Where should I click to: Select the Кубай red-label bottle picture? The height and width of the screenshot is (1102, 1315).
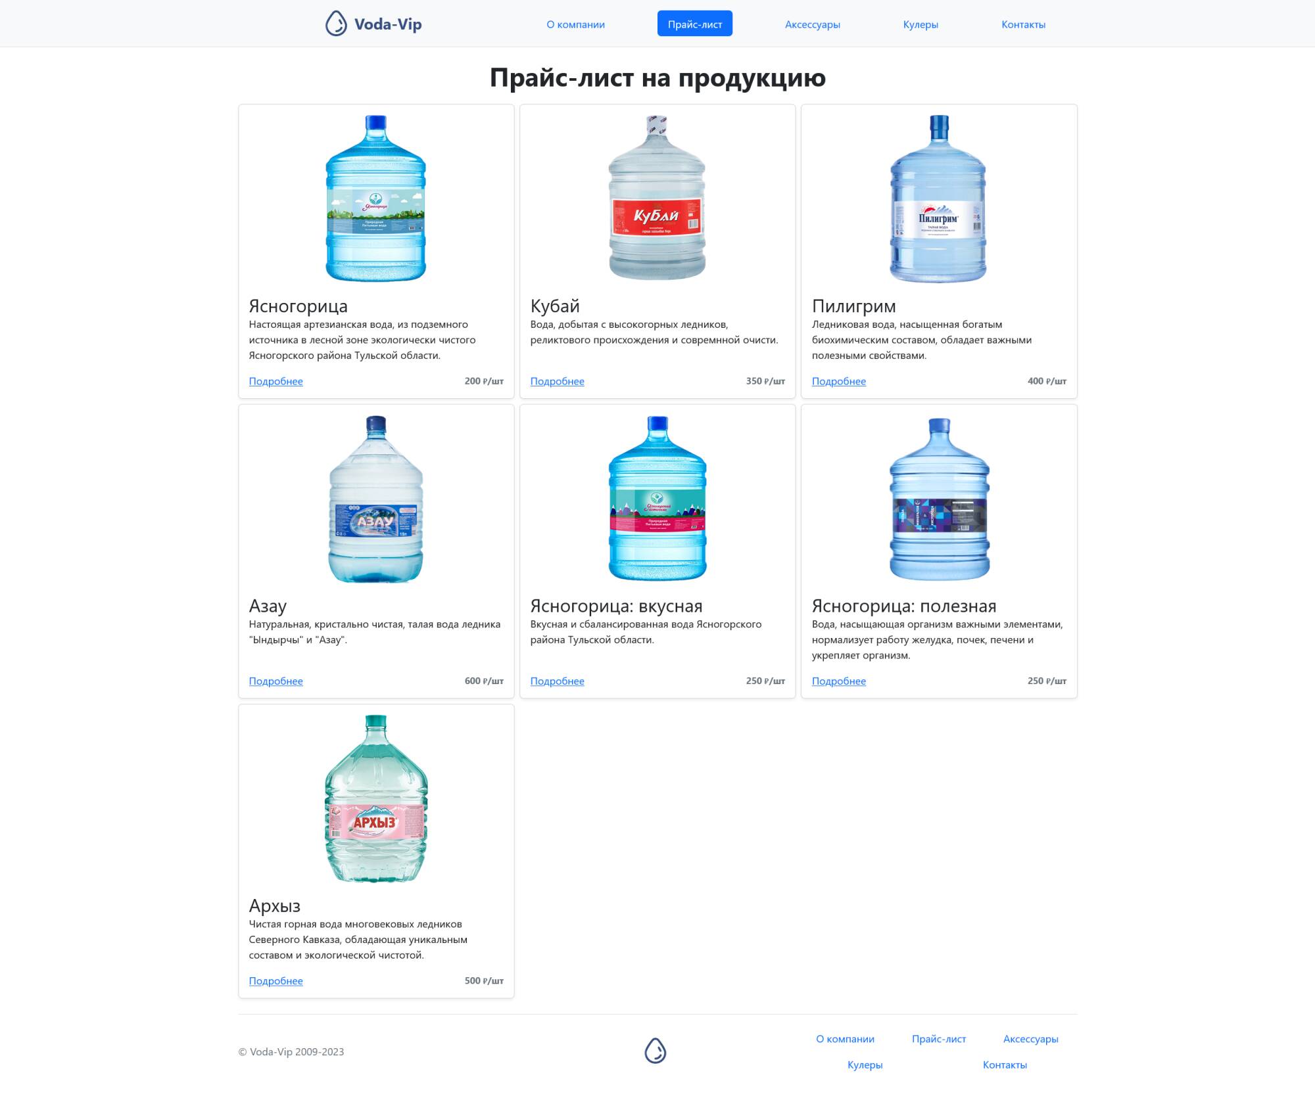657,198
